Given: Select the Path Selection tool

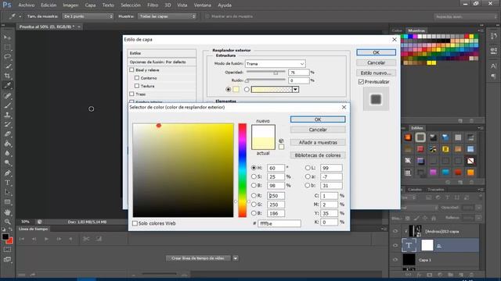Looking at the screenshot, I should pyautogui.click(x=7, y=192).
